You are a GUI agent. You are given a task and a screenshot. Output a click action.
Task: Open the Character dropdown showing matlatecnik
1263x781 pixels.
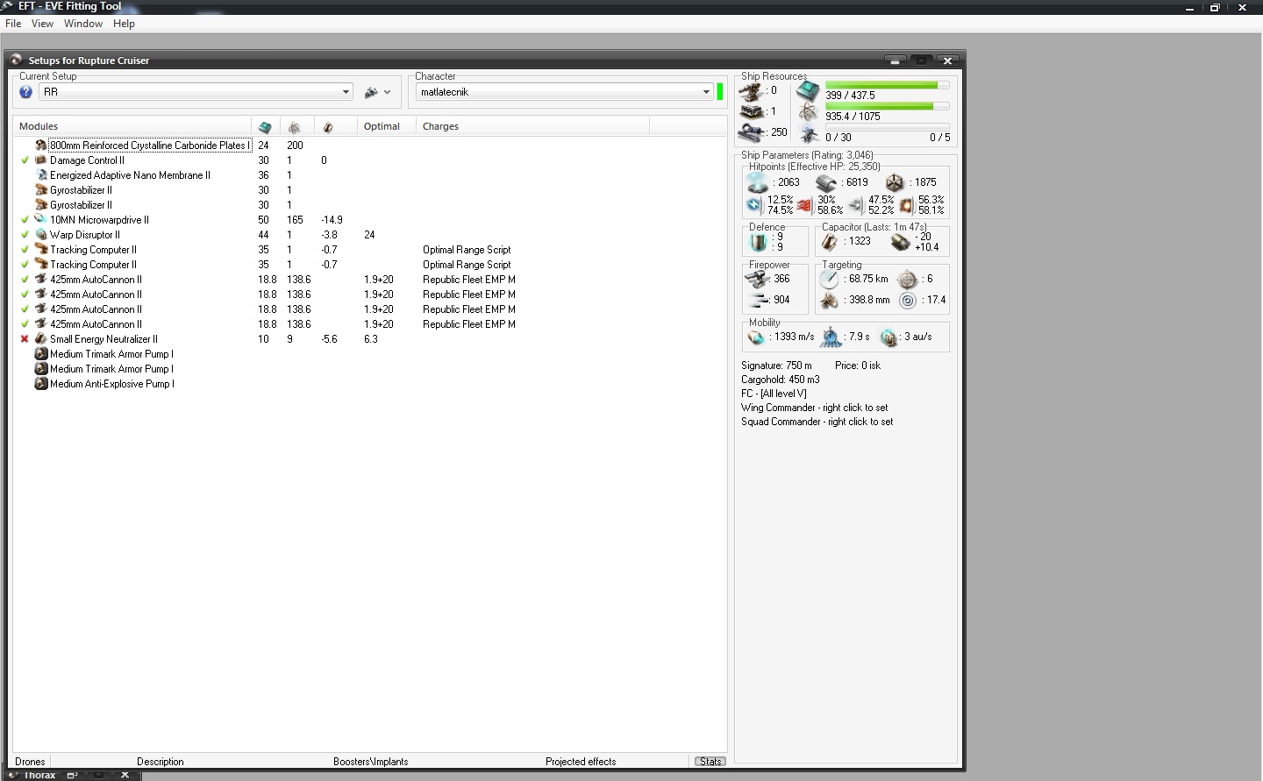(565, 92)
